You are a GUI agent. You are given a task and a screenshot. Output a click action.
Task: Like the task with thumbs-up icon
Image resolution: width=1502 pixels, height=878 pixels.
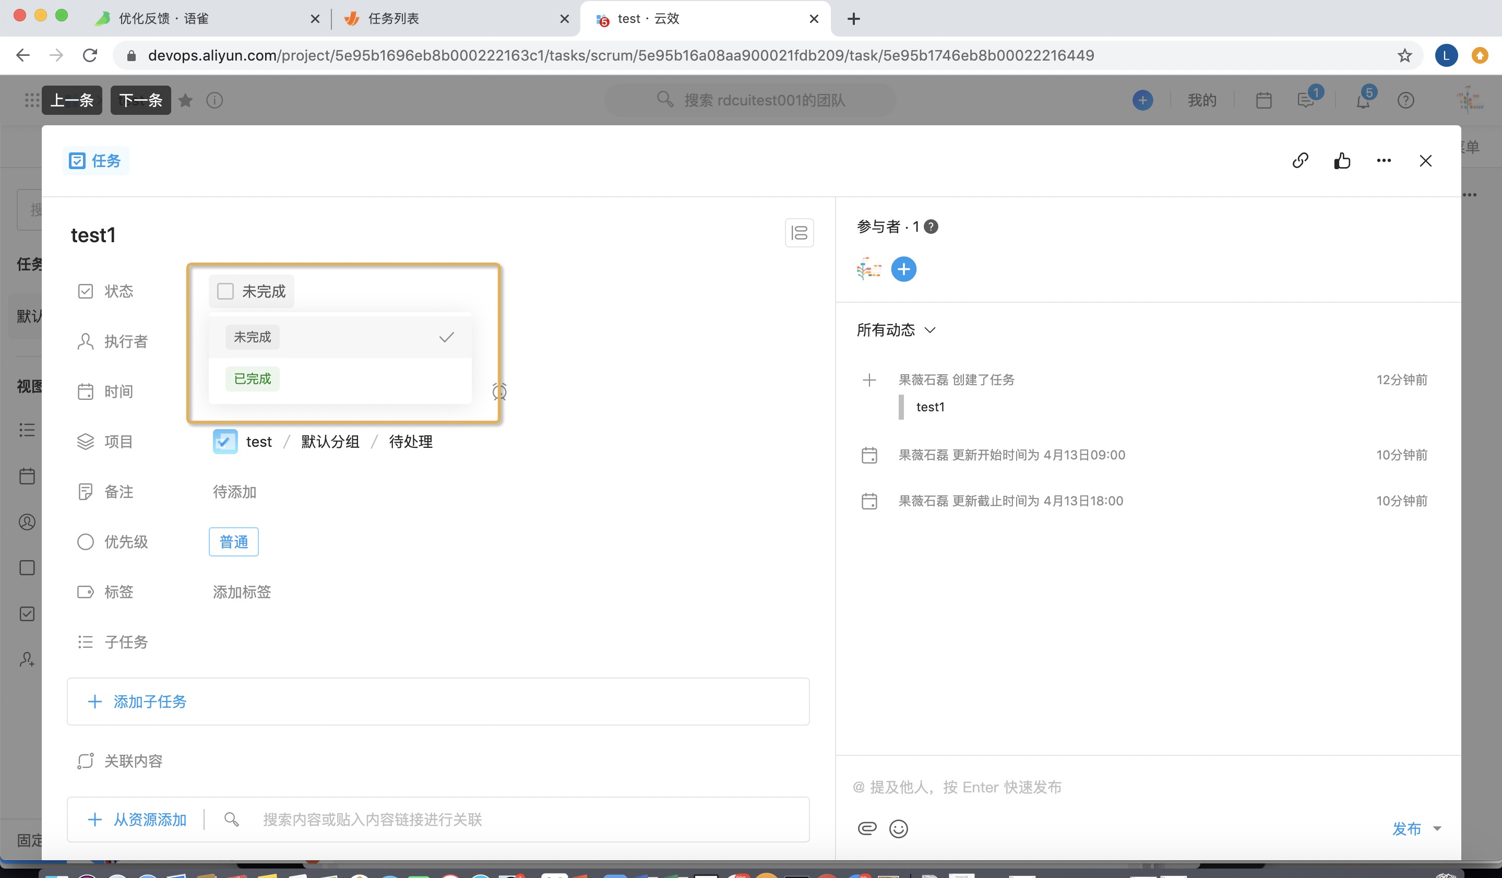tap(1342, 160)
